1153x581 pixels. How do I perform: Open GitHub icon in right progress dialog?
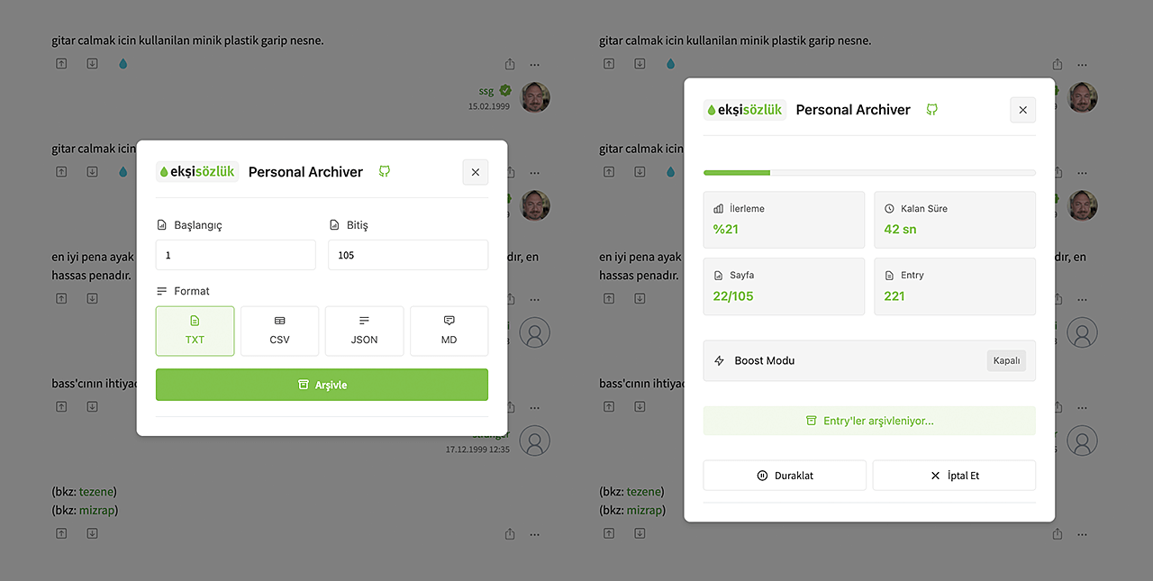point(932,110)
